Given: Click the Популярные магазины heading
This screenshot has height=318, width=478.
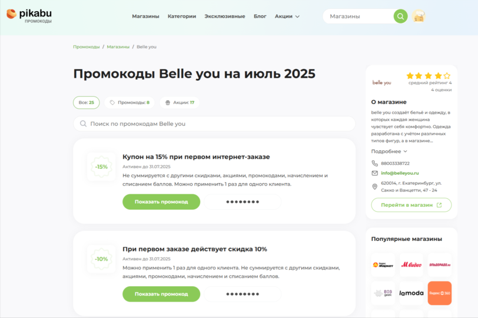Looking at the screenshot, I should (x=406, y=239).
